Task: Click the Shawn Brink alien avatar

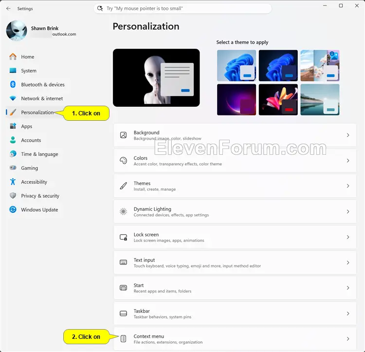Action: pyautogui.click(x=17, y=31)
